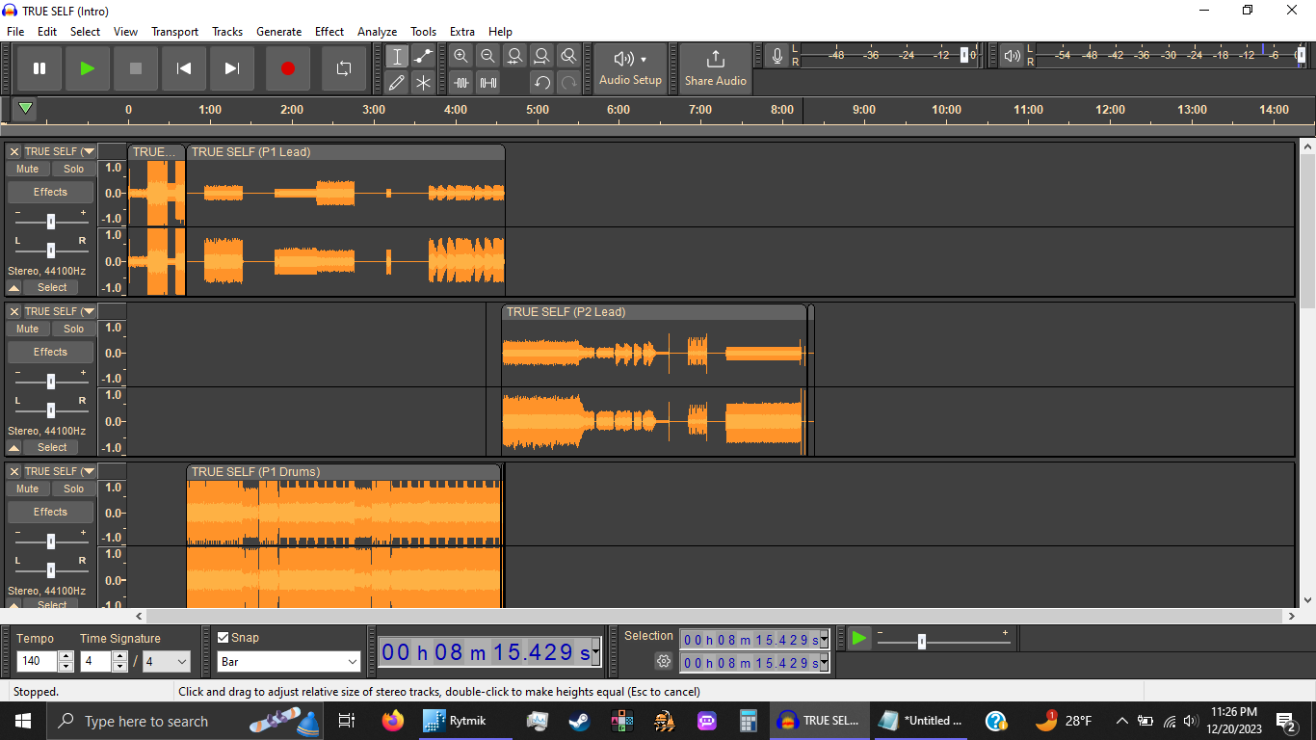Select the Envelope tool
This screenshot has width=1316, height=740.
pos(423,56)
